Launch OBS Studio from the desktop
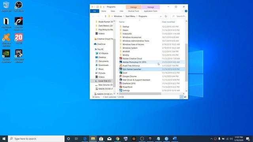Viewport: 253px width, 142px height. click(x=19, y=6)
